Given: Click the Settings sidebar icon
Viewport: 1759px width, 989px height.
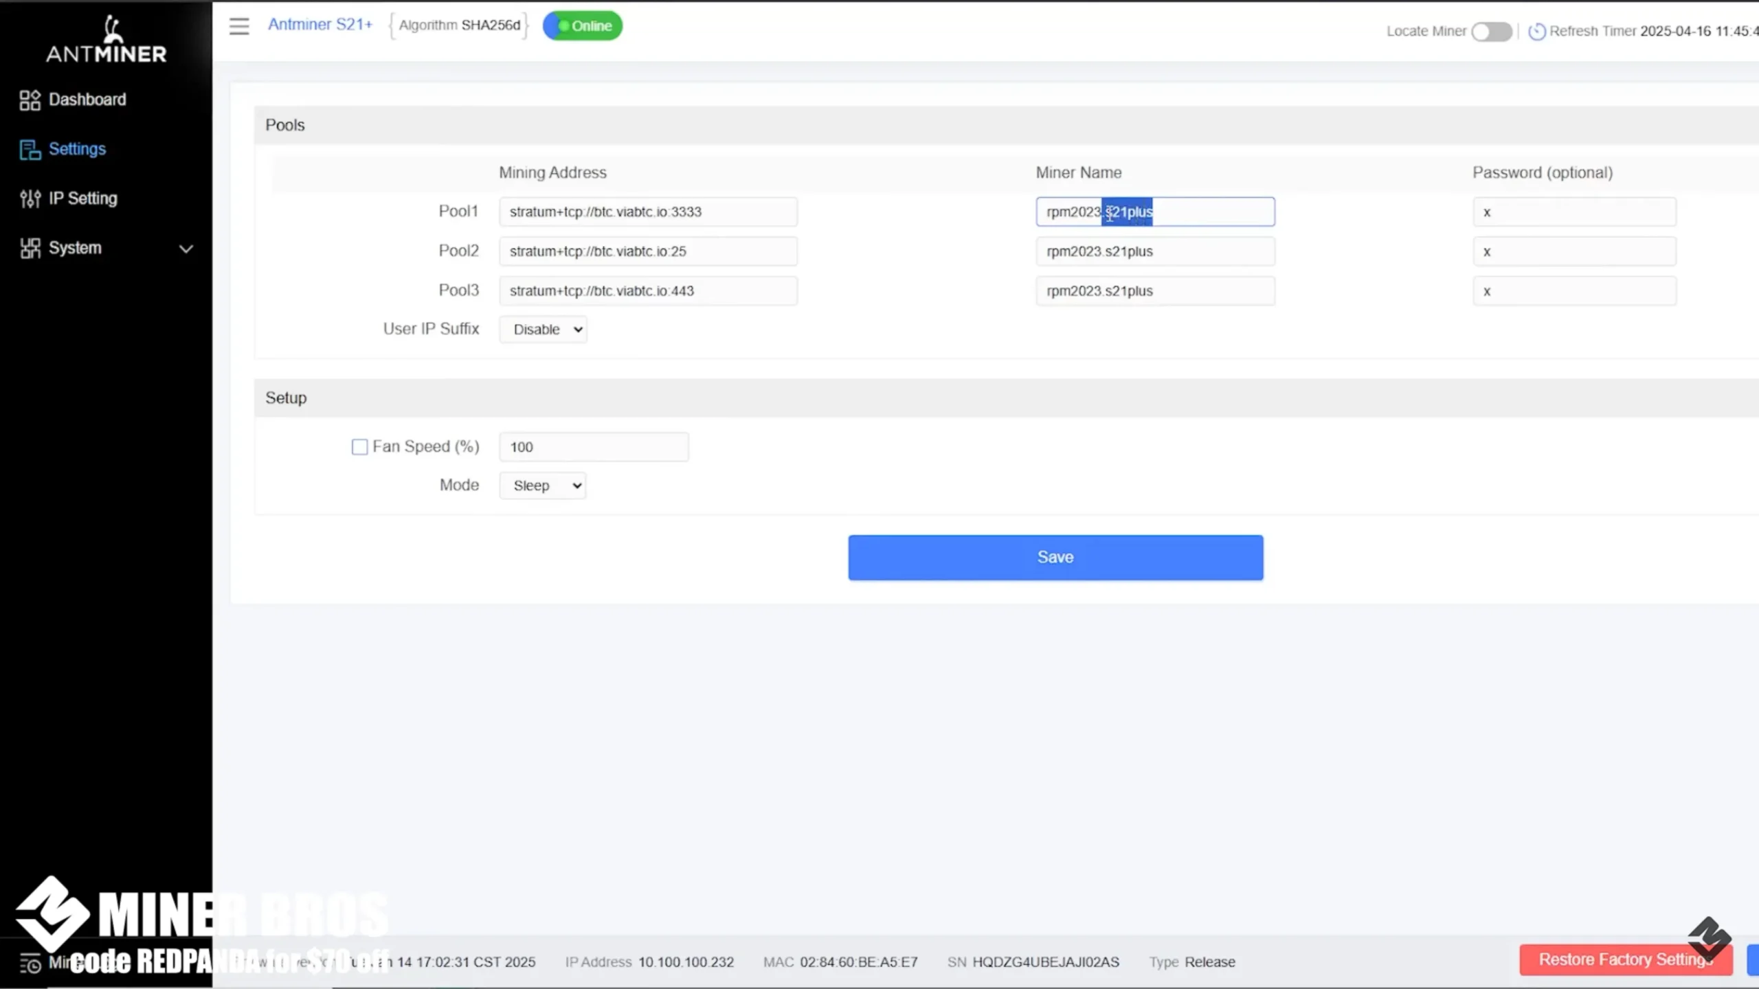Looking at the screenshot, I should 30,150.
